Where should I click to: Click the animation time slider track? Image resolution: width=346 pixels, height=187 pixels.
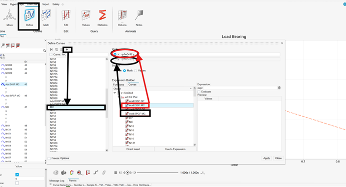(157, 173)
